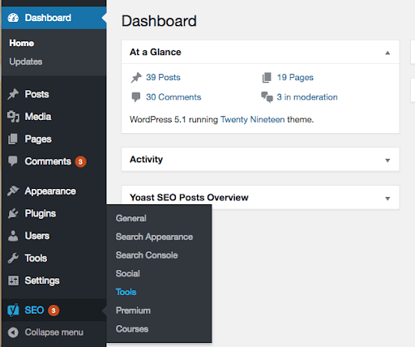Click the Media icon in sidebar
Image resolution: width=415 pixels, height=347 pixels.
[x=13, y=117]
